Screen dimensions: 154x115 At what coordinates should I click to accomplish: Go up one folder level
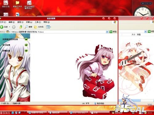coord(21,27)
